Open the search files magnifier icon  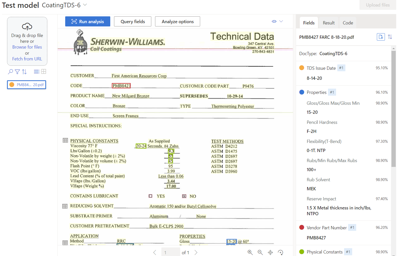click(x=10, y=72)
